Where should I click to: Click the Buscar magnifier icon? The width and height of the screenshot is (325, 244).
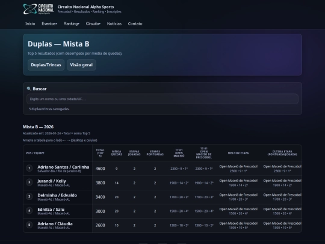pos(29,89)
